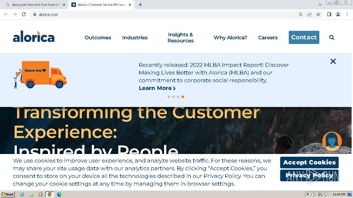
Task: Open the chat assistant avatar
Action: click(x=332, y=141)
